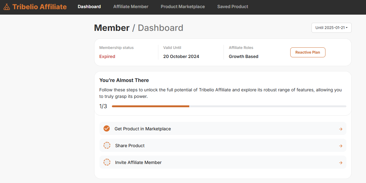Image resolution: width=366 pixels, height=183 pixels.
Task: Open the Affiliate Member tab
Action: pyautogui.click(x=131, y=7)
